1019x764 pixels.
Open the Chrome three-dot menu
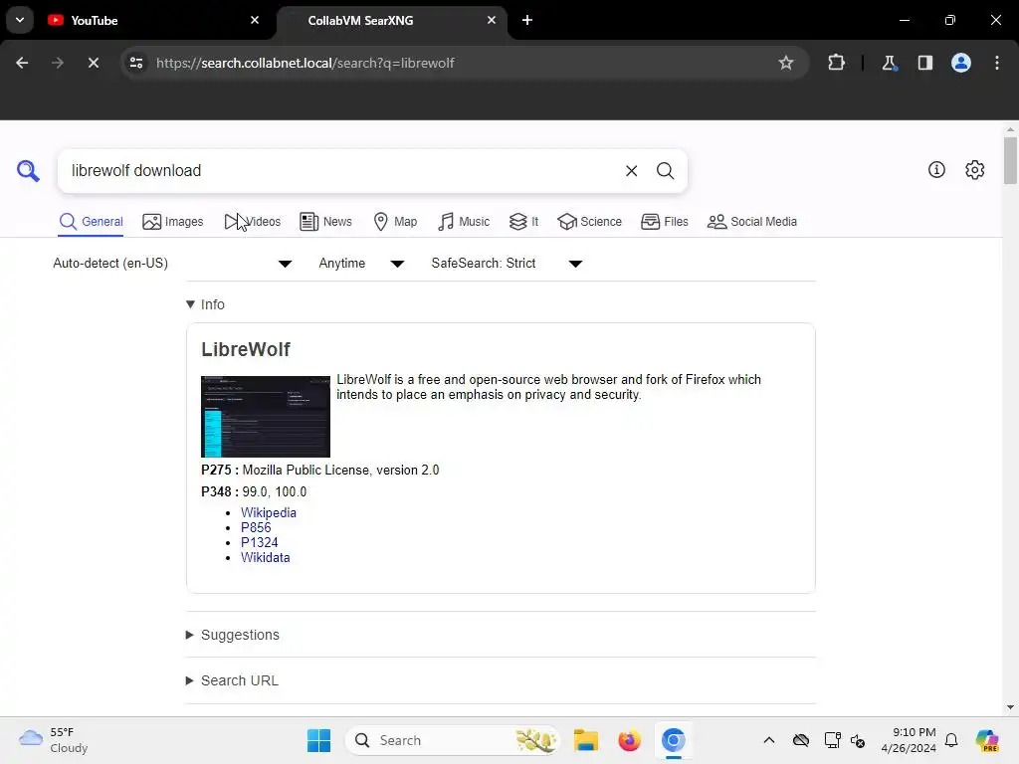click(997, 63)
